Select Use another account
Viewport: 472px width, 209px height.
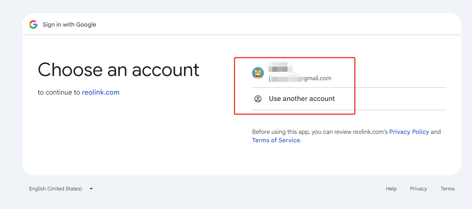click(x=349, y=99)
